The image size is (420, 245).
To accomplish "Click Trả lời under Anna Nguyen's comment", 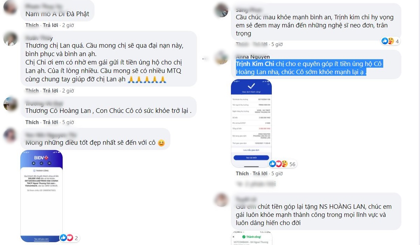I will (260, 173).
